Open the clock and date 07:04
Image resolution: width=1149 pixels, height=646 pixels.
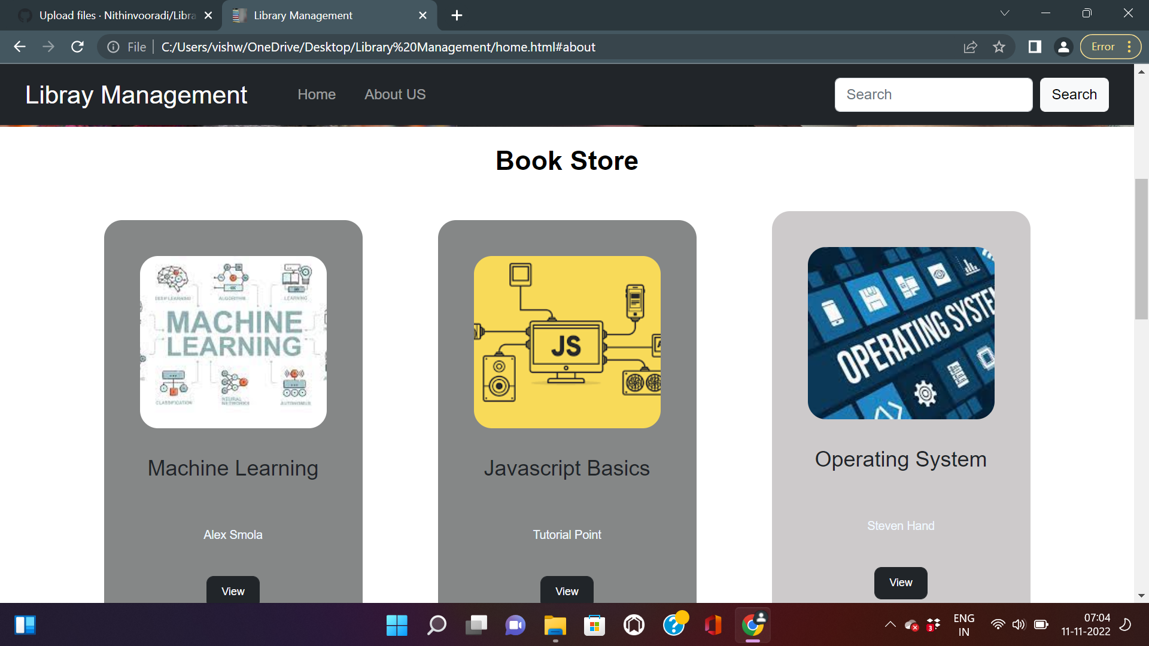point(1086,624)
